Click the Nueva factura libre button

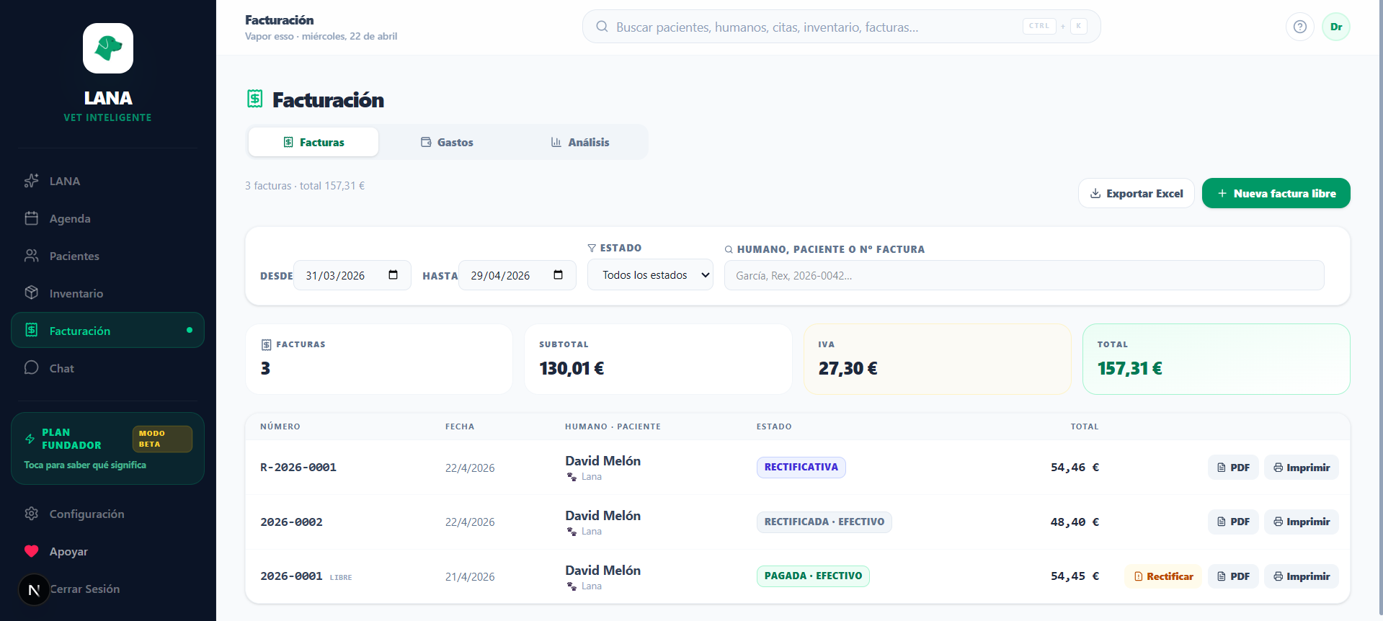[1276, 193]
